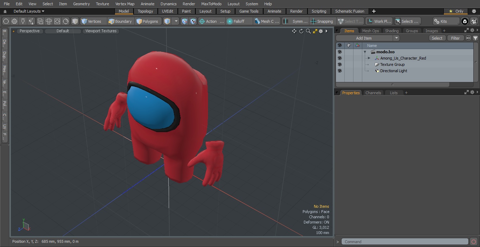Open the Channels tab
The height and width of the screenshot is (247, 480).
[x=373, y=93]
